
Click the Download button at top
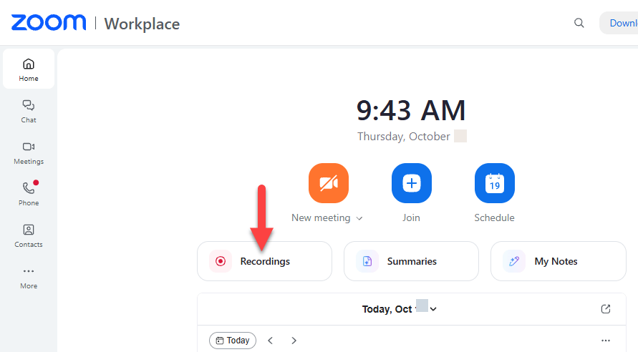point(619,23)
